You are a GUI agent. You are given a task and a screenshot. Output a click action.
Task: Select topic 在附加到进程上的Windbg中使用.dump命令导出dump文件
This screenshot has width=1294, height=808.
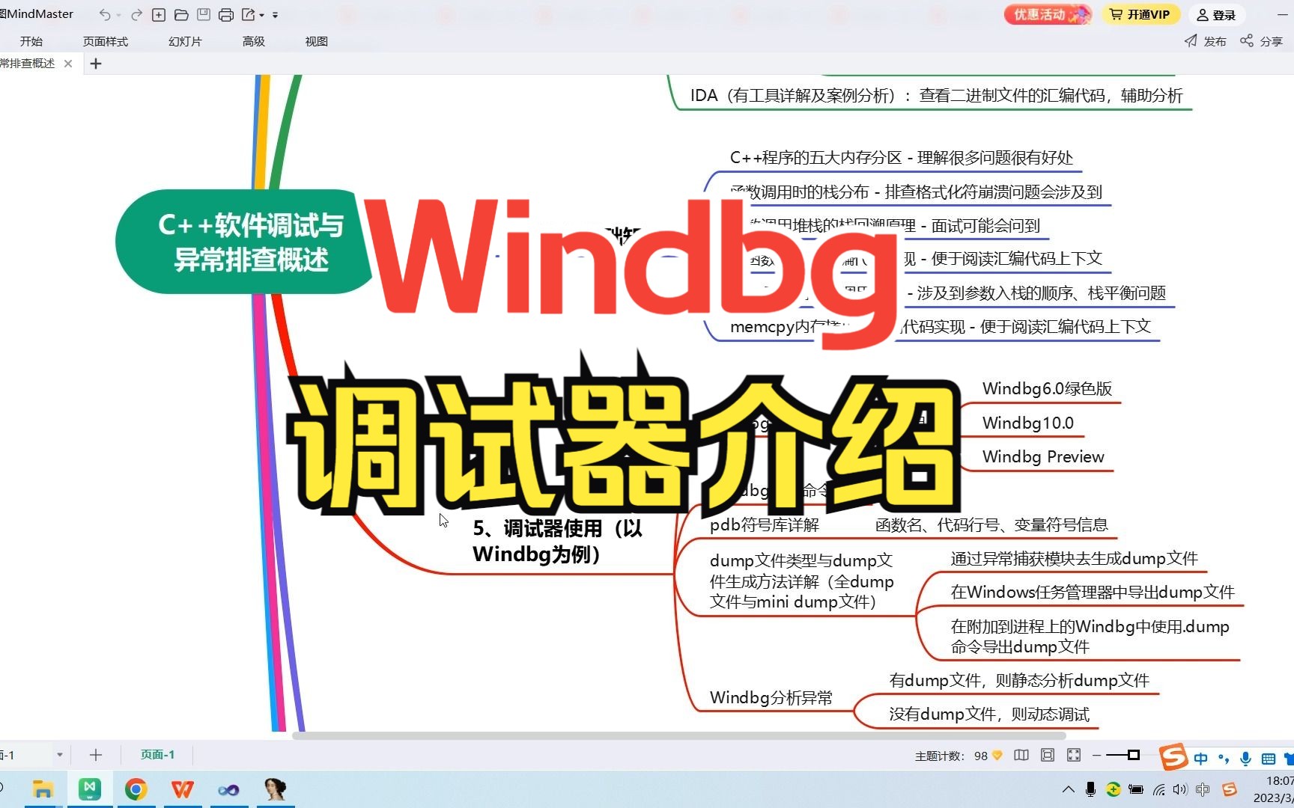[x=1090, y=637]
